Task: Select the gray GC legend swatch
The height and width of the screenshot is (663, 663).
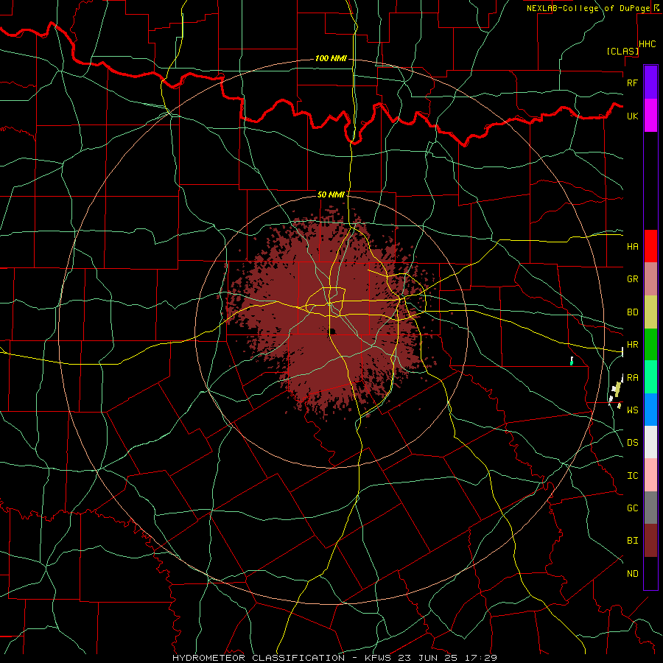Action: point(650,508)
